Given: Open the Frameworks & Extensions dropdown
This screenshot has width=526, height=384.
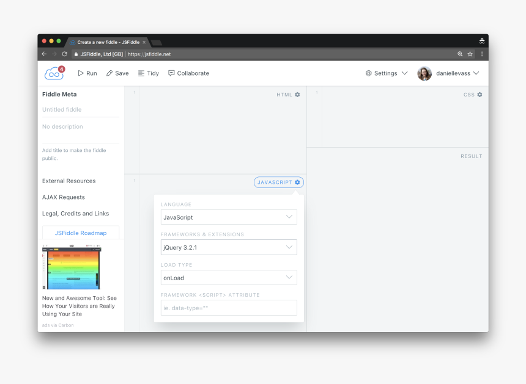Looking at the screenshot, I should tap(229, 247).
